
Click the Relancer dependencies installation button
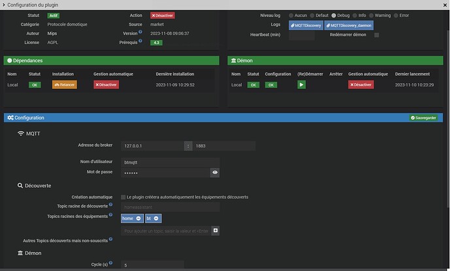pyautogui.click(x=65, y=84)
